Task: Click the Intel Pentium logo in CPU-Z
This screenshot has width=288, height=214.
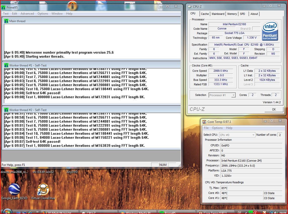Action: [x=270, y=31]
